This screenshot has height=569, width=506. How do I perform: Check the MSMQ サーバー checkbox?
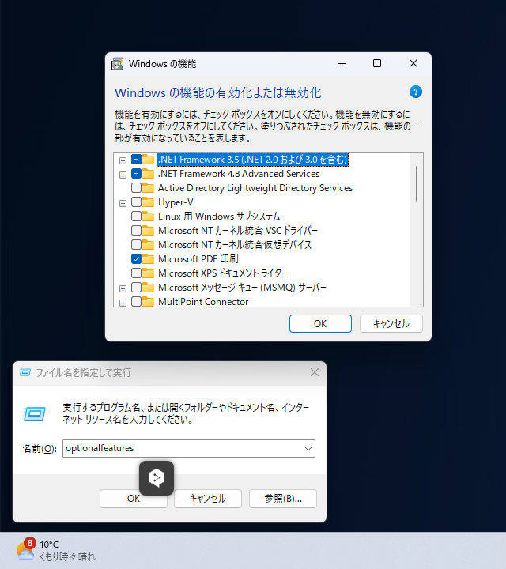coord(136,288)
